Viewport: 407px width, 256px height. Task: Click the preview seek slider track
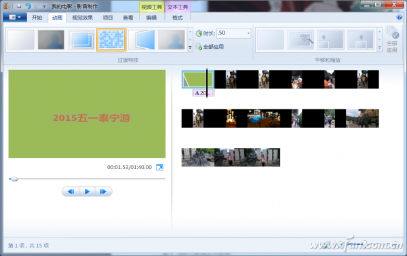88,179
